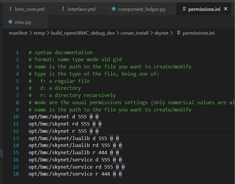
Task: Click the Python icon on component_helper.py tab
Action: 114,9
